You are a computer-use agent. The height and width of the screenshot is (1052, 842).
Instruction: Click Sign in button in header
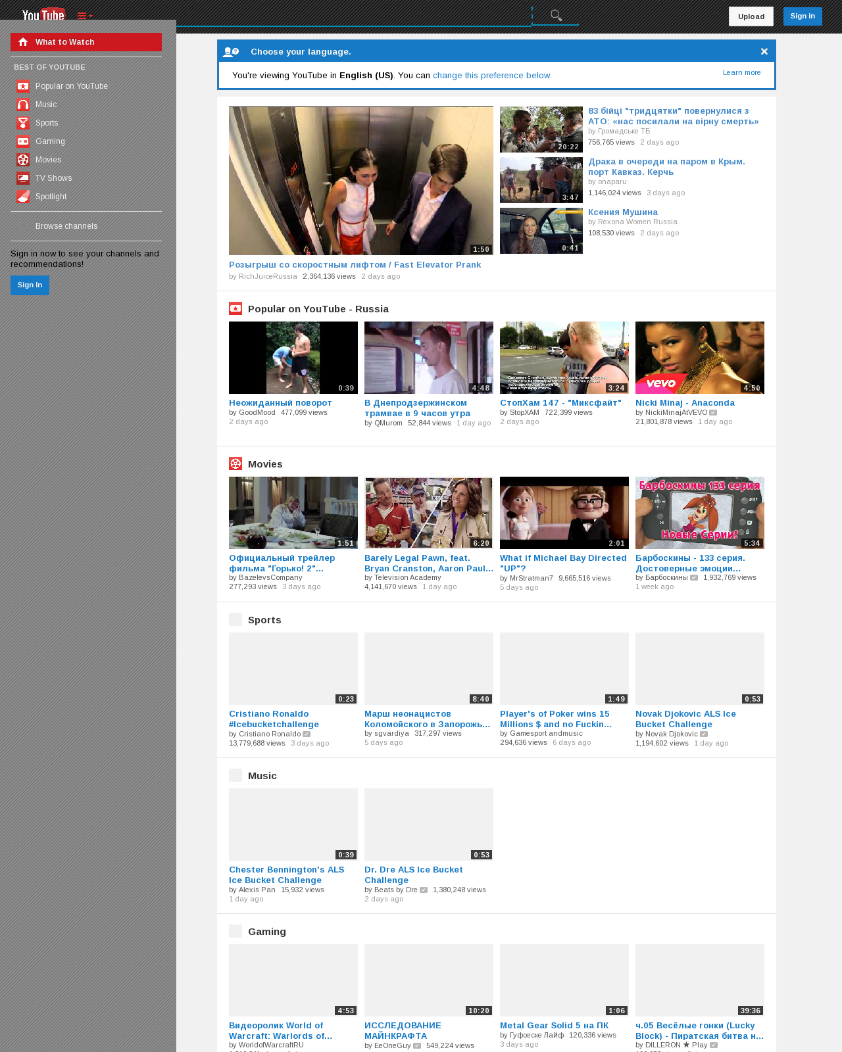click(x=803, y=16)
